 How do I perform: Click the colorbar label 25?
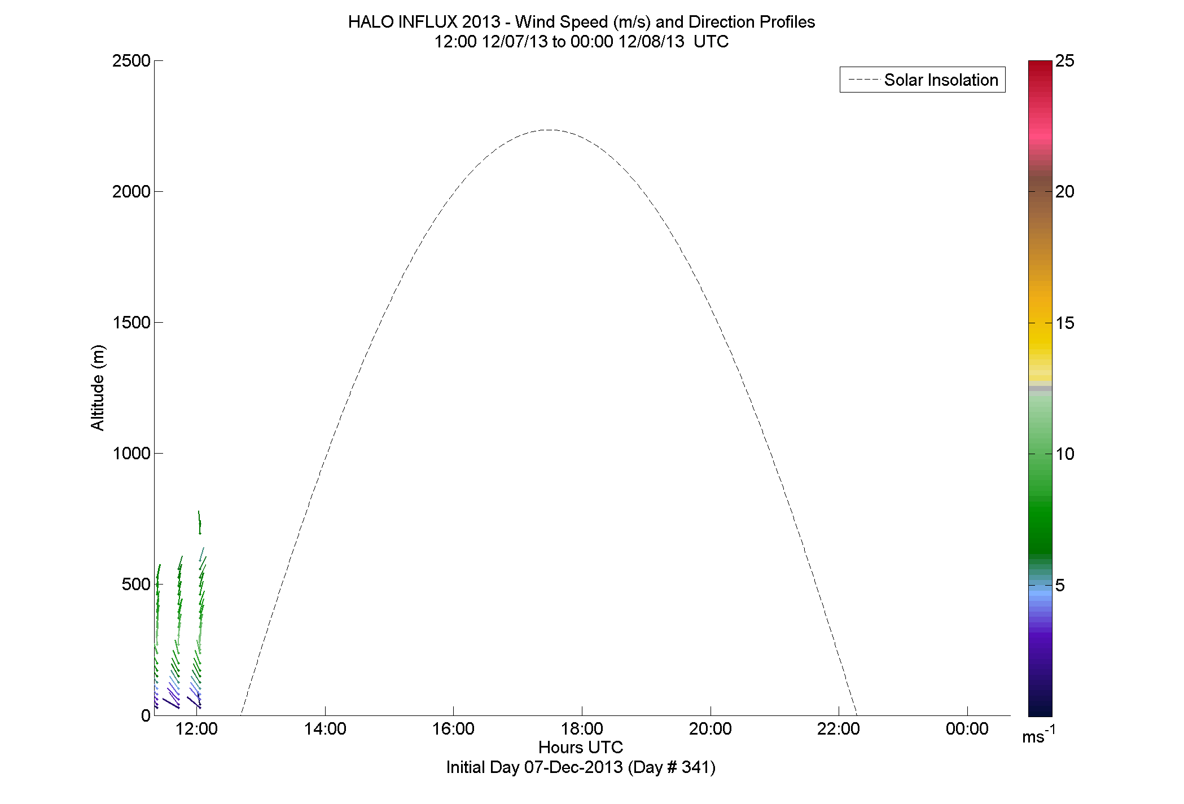tap(1064, 60)
